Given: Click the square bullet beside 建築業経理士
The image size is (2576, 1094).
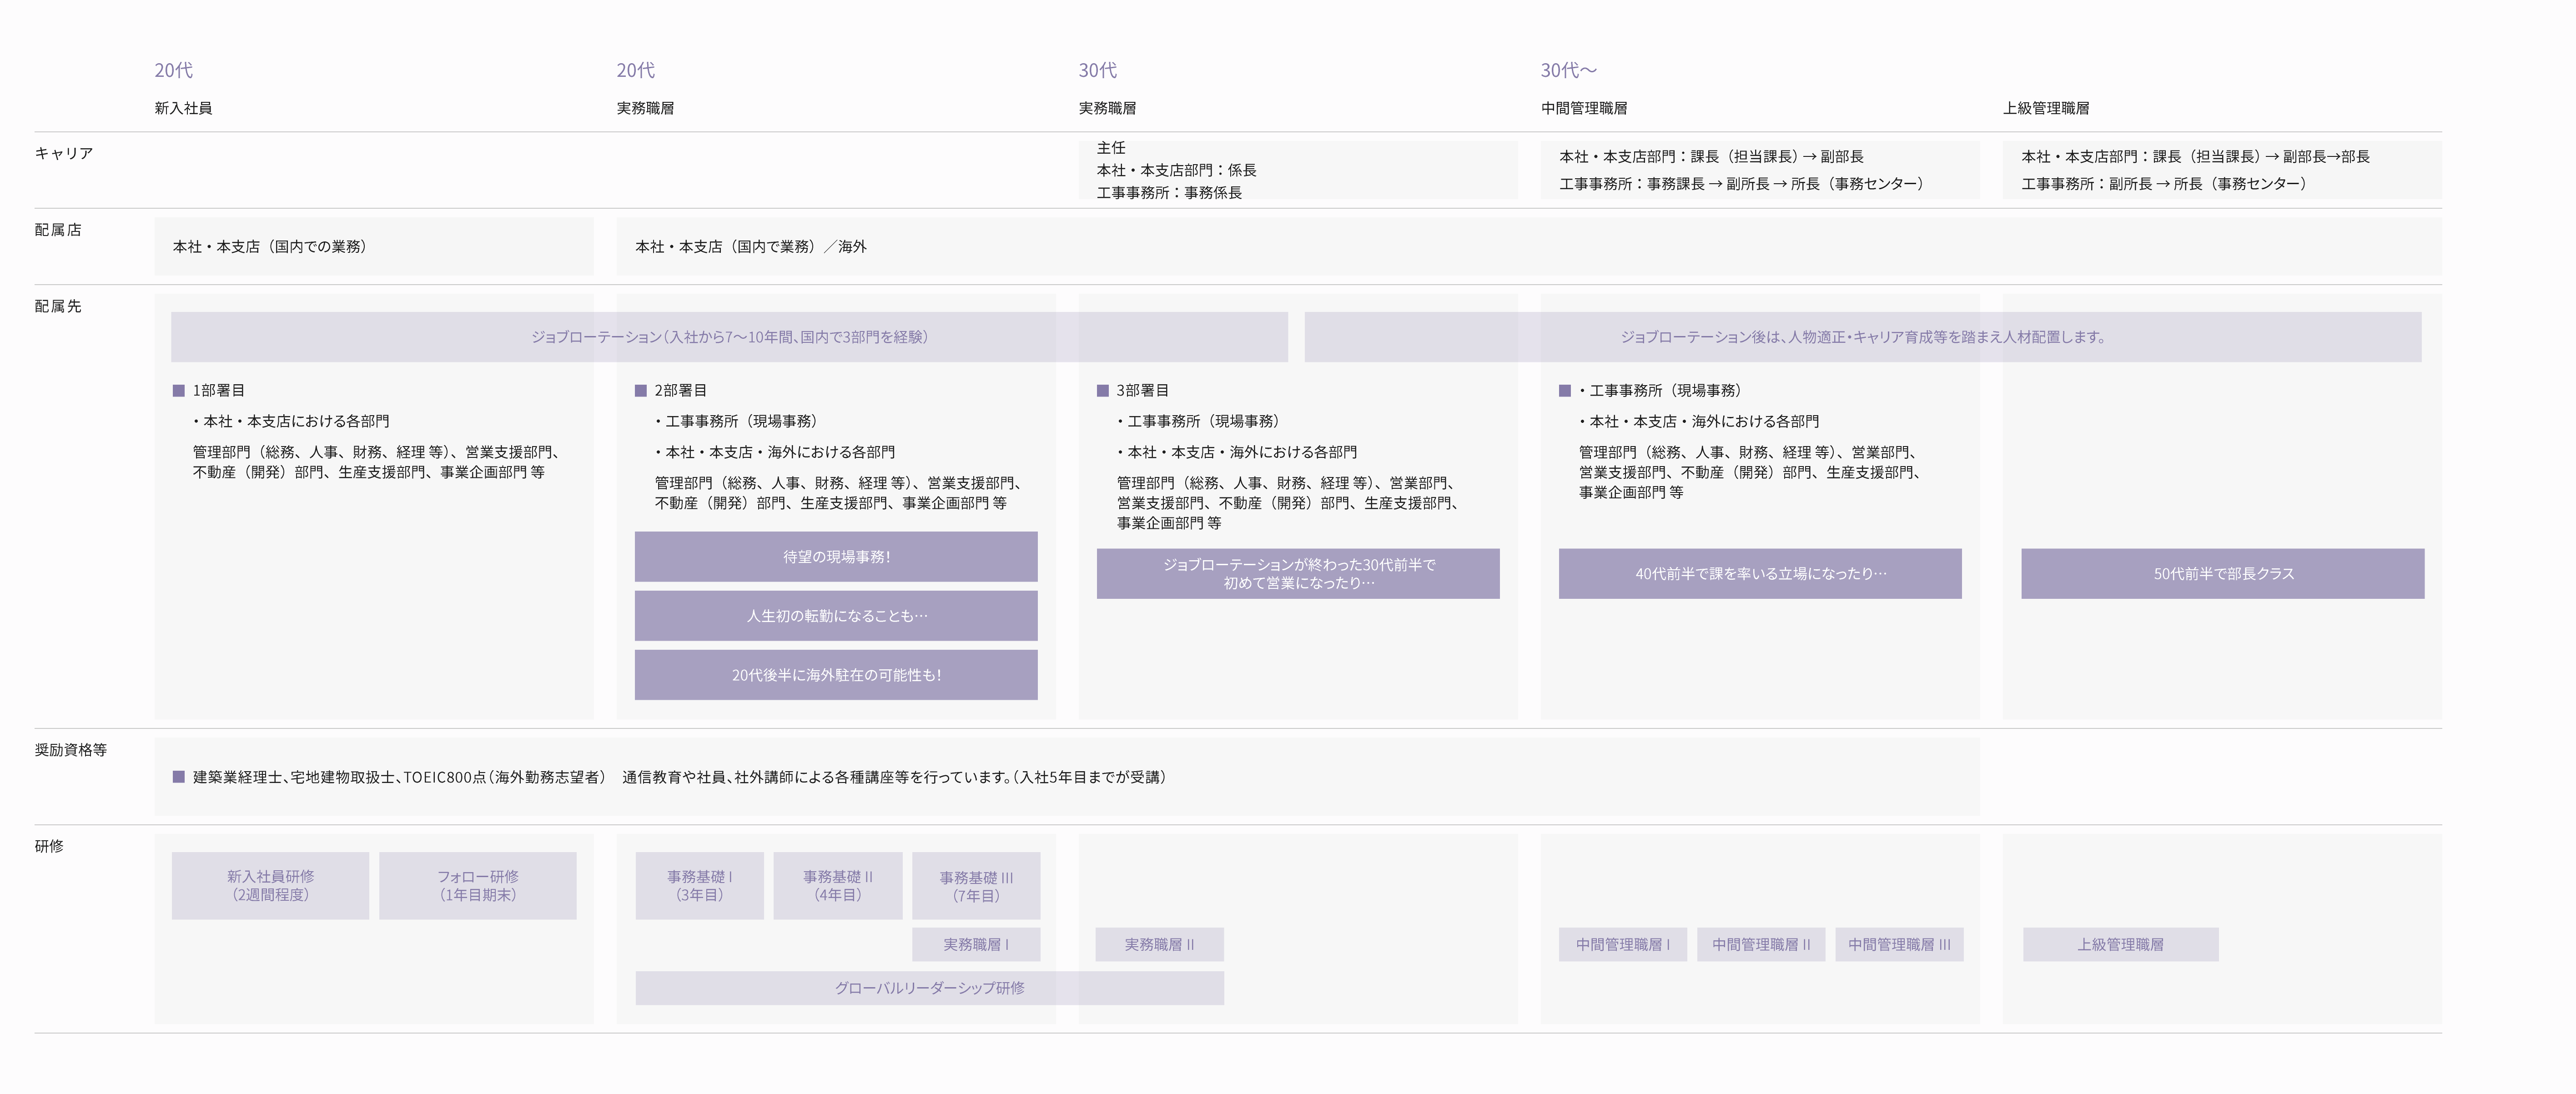Looking at the screenshot, I should (179, 776).
